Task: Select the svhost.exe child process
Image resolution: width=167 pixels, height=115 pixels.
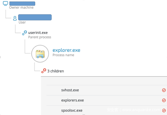Action: 70,90
